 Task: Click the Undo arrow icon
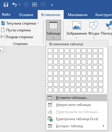click(15, 4)
